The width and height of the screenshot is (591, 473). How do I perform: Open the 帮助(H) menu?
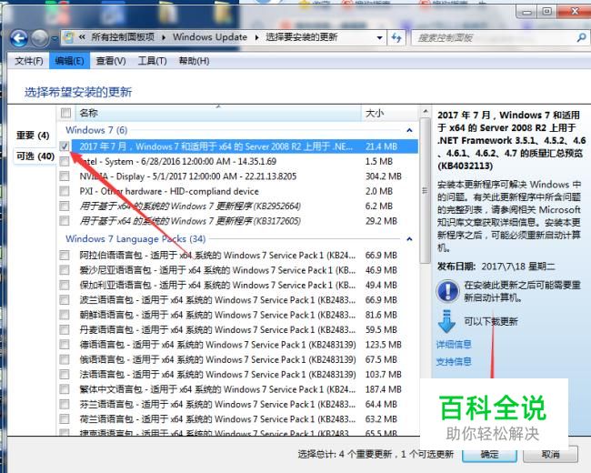coord(194,61)
